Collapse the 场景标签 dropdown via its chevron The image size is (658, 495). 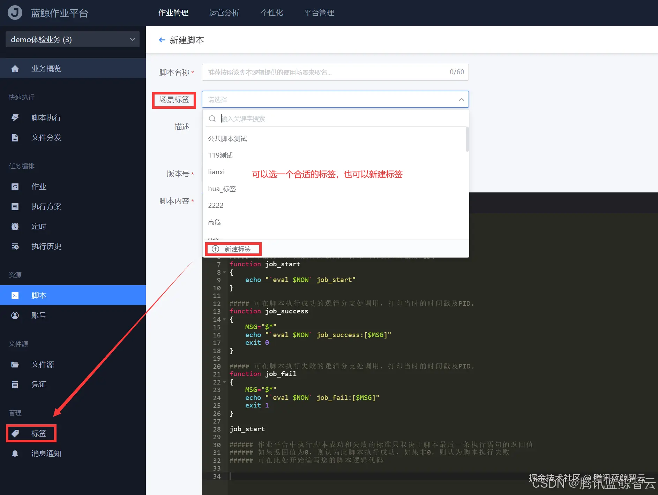click(461, 99)
